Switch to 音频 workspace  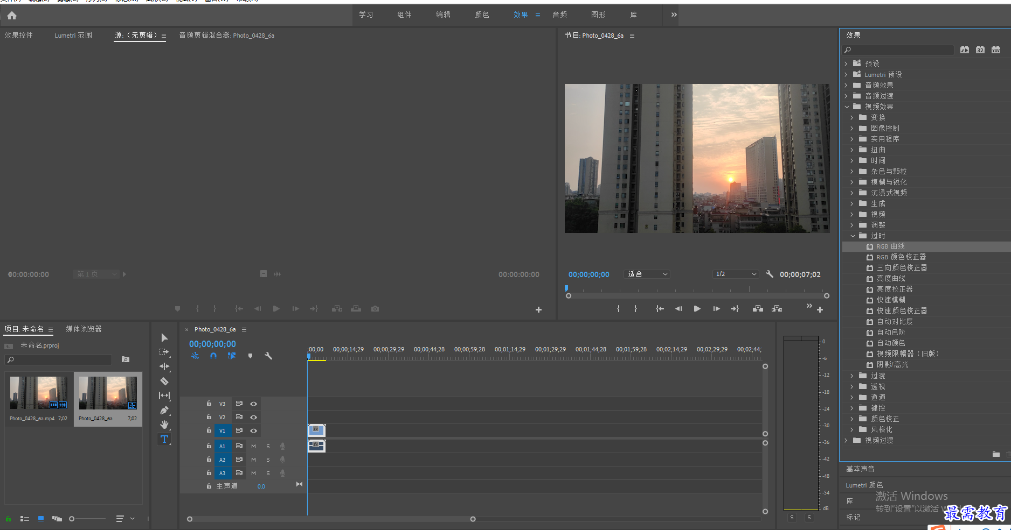coord(559,15)
